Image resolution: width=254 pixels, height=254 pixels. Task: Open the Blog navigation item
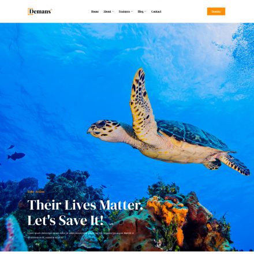(x=140, y=12)
